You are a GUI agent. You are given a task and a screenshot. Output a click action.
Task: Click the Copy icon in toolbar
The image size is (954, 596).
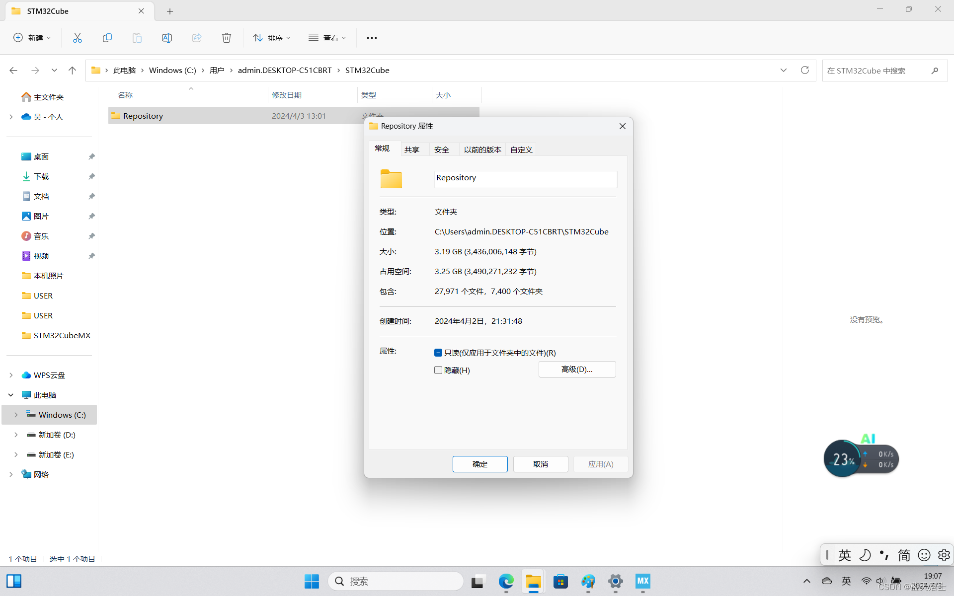pyautogui.click(x=107, y=38)
